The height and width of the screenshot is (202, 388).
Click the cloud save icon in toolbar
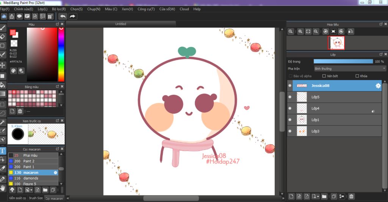tap(4, 17)
